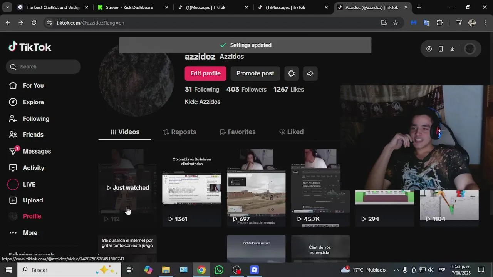Open a new Chrome tab

coord(419,7)
